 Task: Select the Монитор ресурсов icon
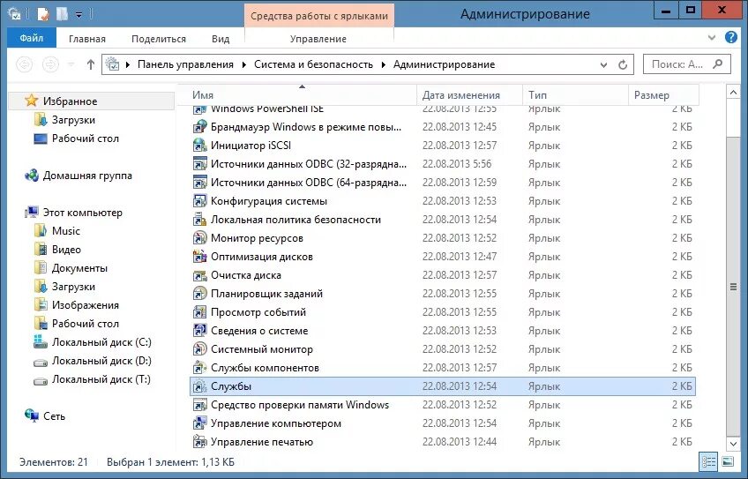(x=199, y=238)
